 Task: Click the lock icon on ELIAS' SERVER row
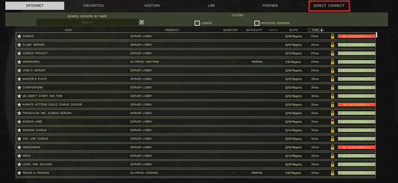(x=332, y=45)
